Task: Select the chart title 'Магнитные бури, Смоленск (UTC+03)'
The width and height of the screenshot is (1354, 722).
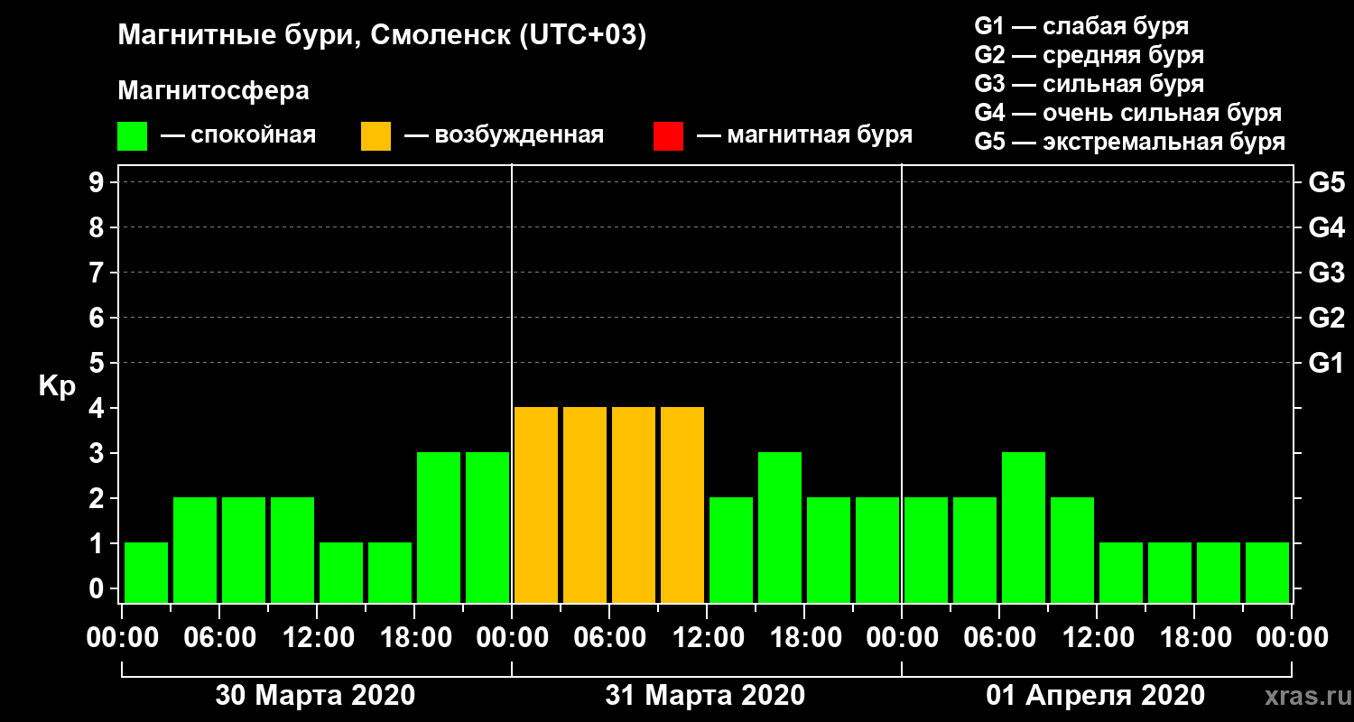Action: (383, 36)
